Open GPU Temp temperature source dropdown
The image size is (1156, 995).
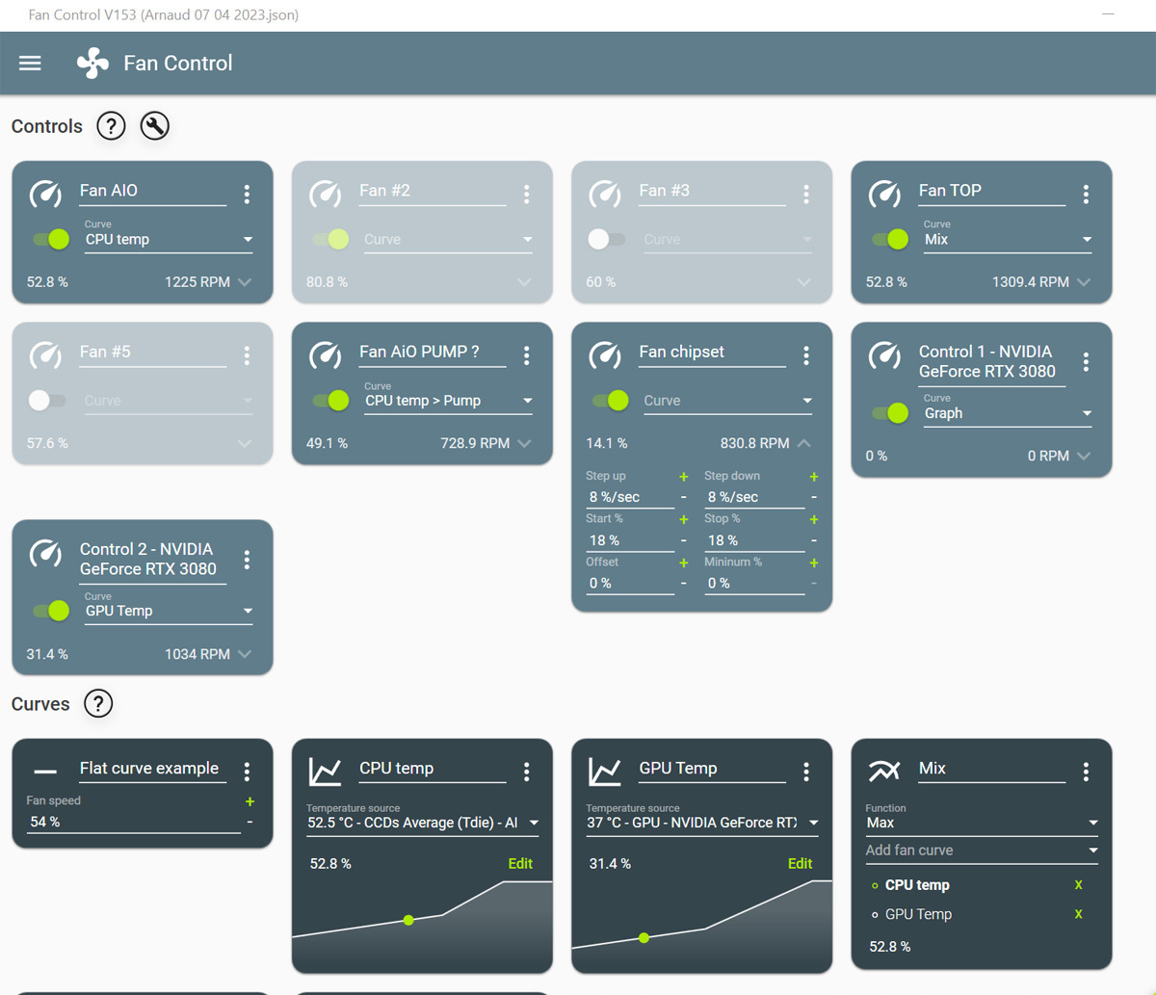(701, 823)
